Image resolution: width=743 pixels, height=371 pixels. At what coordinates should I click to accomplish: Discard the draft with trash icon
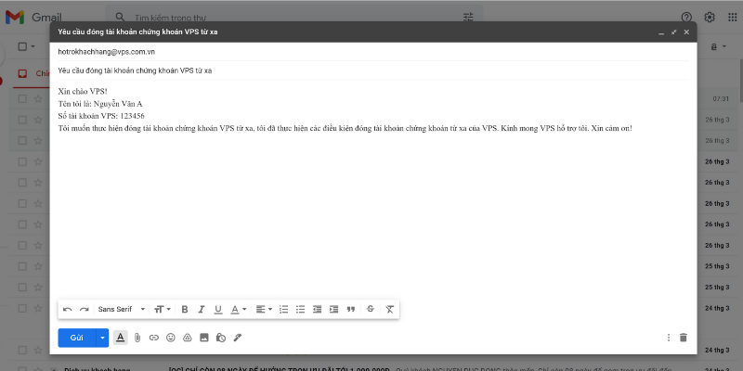(683, 338)
